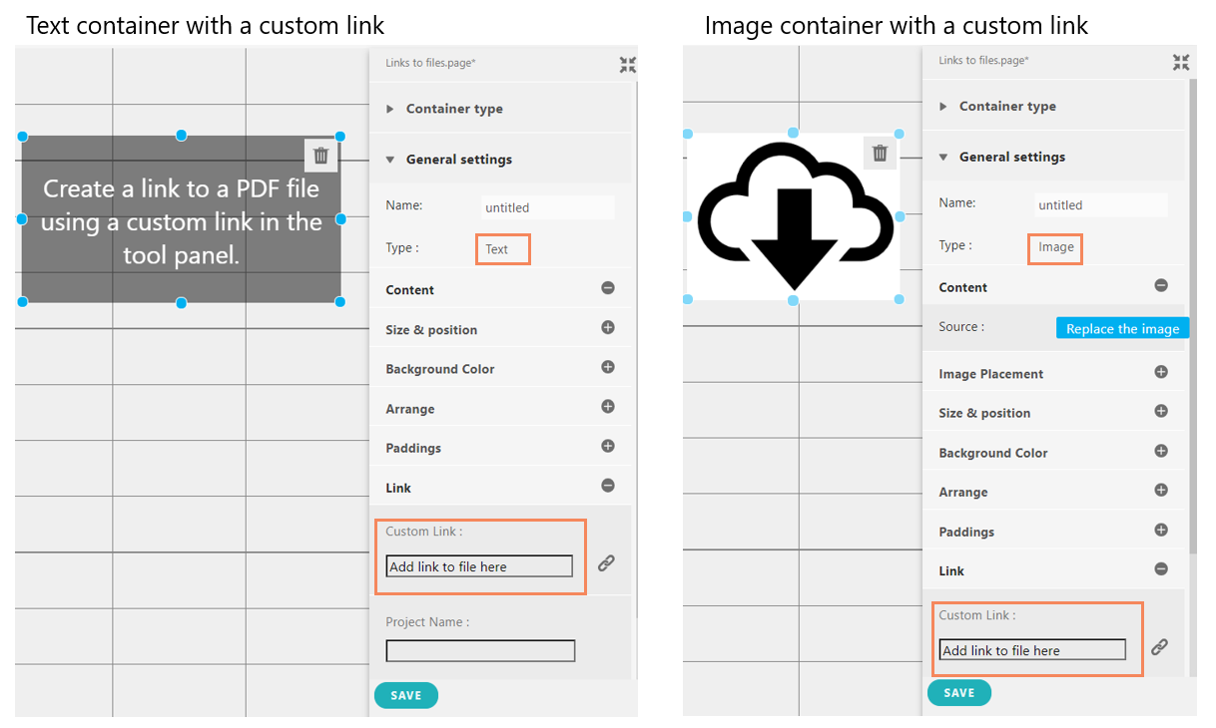This screenshot has height=728, width=1216.
Task: Save changes in the right panel
Action: (x=958, y=692)
